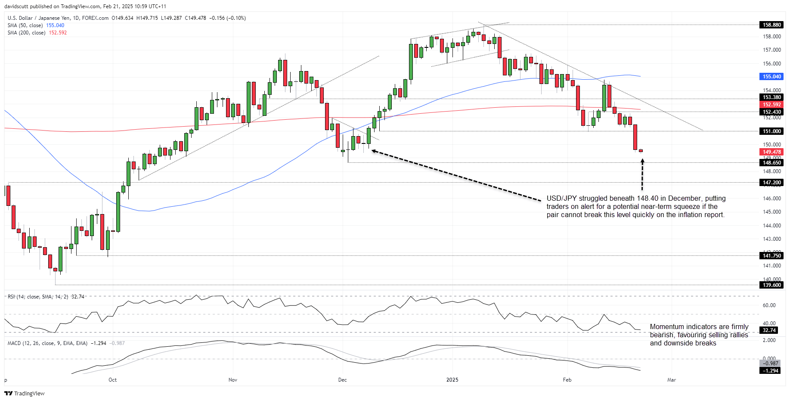Click the 60.00 RSI scale value
The image size is (790, 401).
coord(769,305)
